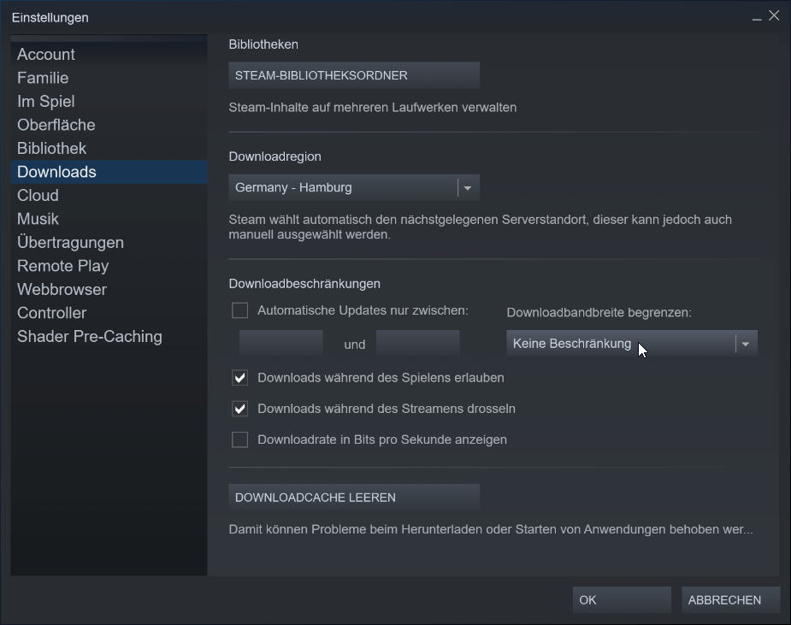Open the Account settings category
791x625 pixels.
point(109,55)
